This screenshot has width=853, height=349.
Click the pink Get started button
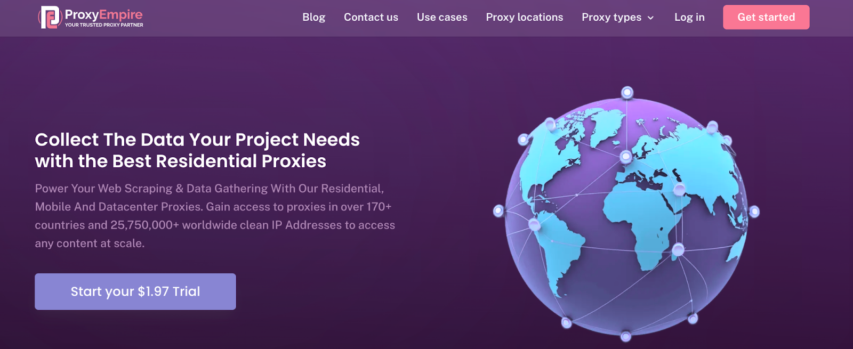[x=766, y=17]
